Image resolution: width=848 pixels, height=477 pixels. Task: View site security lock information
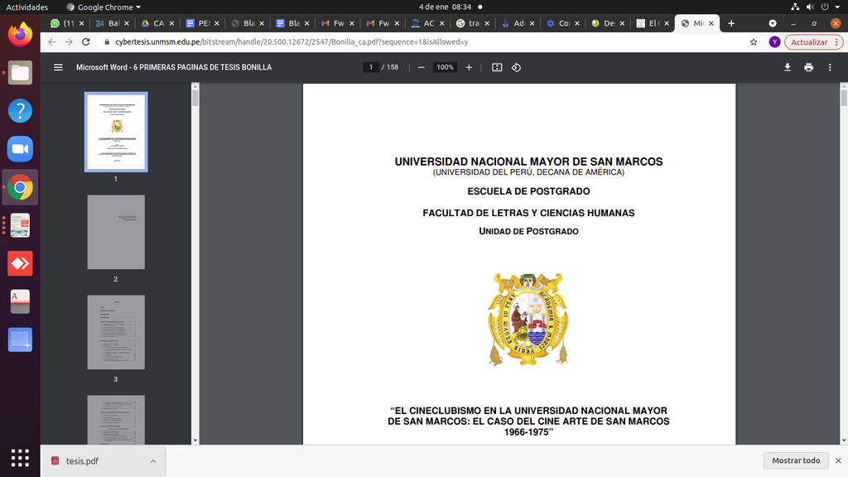107,41
